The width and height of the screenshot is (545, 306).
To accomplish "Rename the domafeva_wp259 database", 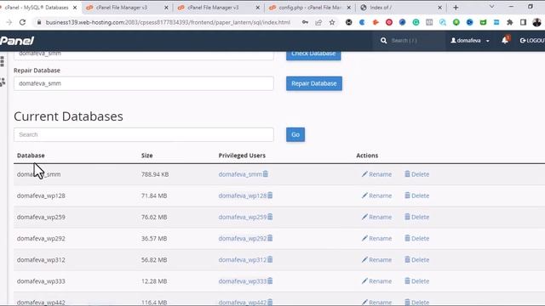I will click(376, 217).
